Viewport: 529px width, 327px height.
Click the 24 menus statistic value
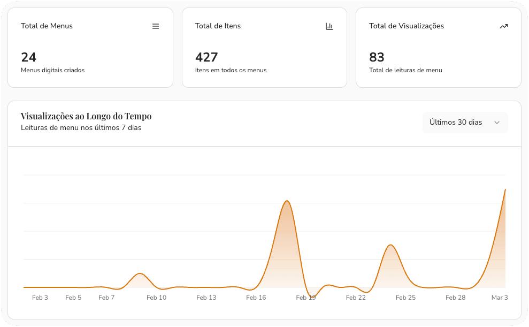point(28,57)
